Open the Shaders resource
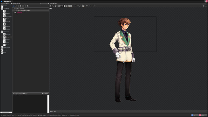208x117 pixels. (x=7, y=27)
